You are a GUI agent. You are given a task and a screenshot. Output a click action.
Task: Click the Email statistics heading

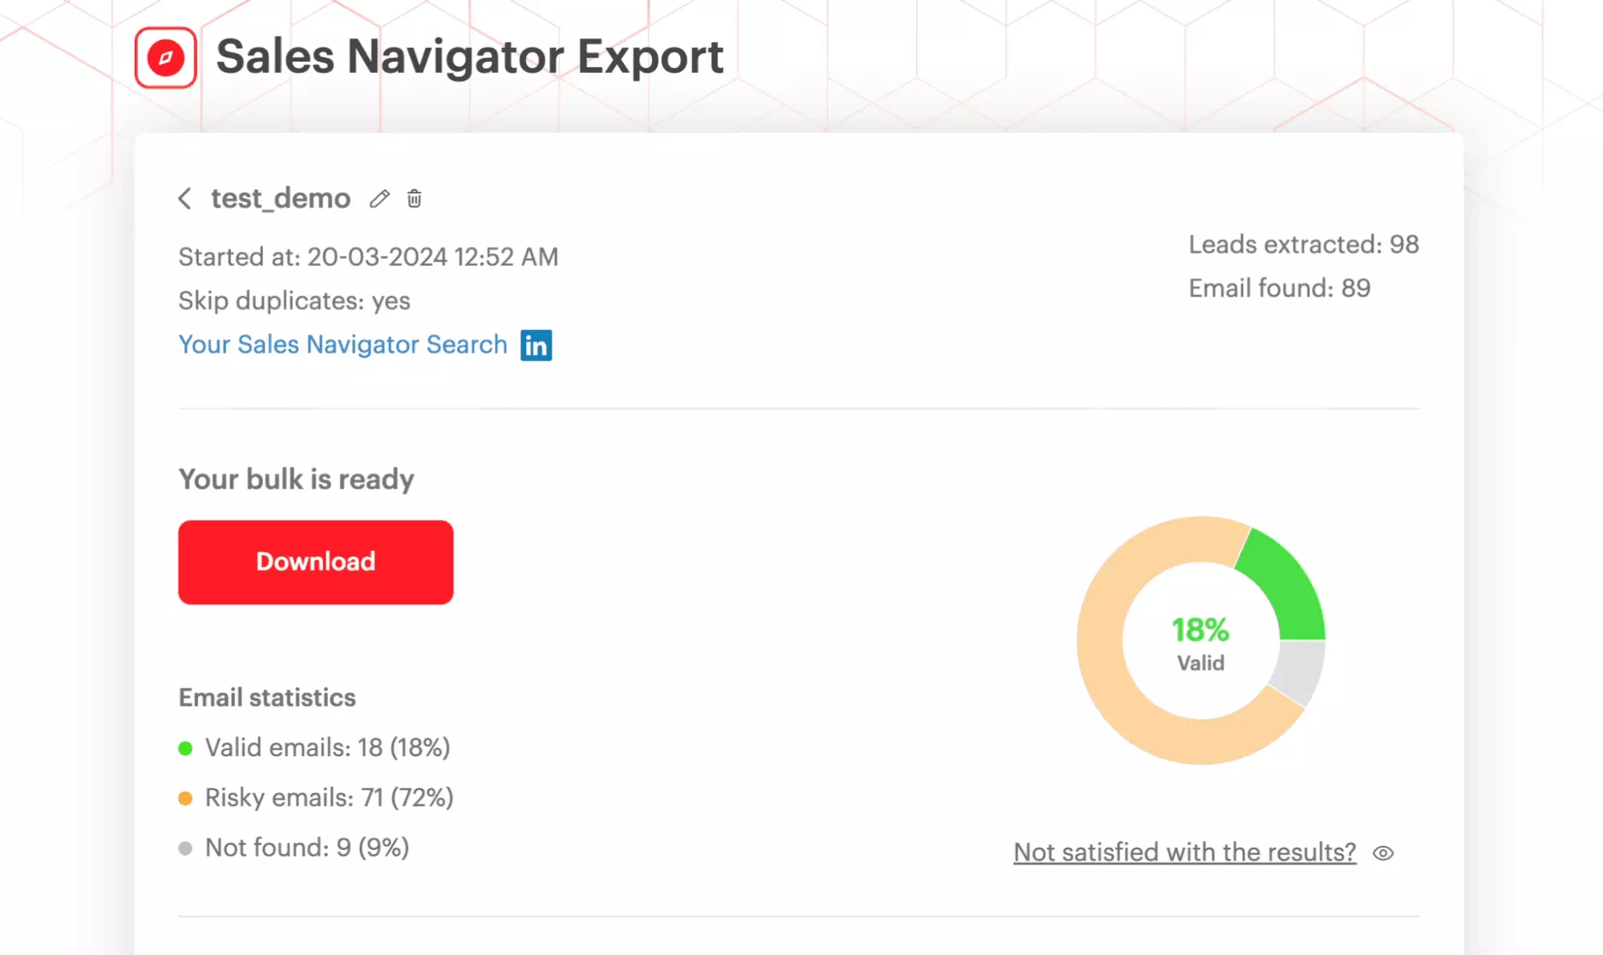click(x=267, y=697)
